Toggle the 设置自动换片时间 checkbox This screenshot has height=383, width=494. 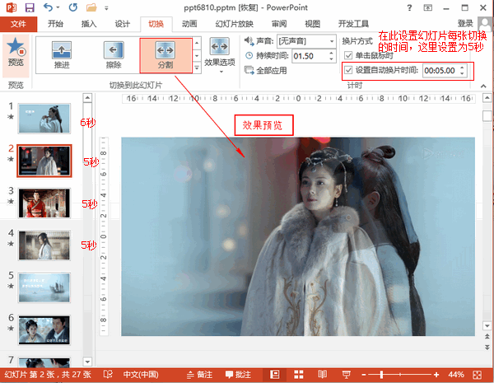[x=348, y=70]
